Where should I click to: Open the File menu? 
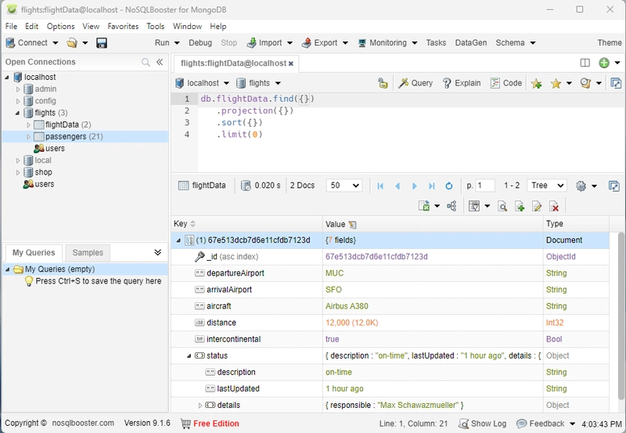click(x=11, y=27)
